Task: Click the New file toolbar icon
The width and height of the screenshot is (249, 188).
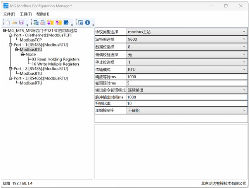Action: (x=7, y=22)
